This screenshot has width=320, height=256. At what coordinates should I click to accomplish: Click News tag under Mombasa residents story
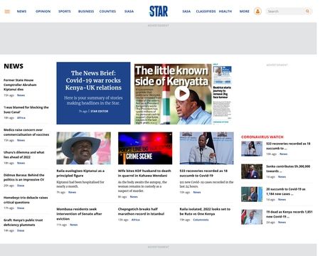pos(74,225)
